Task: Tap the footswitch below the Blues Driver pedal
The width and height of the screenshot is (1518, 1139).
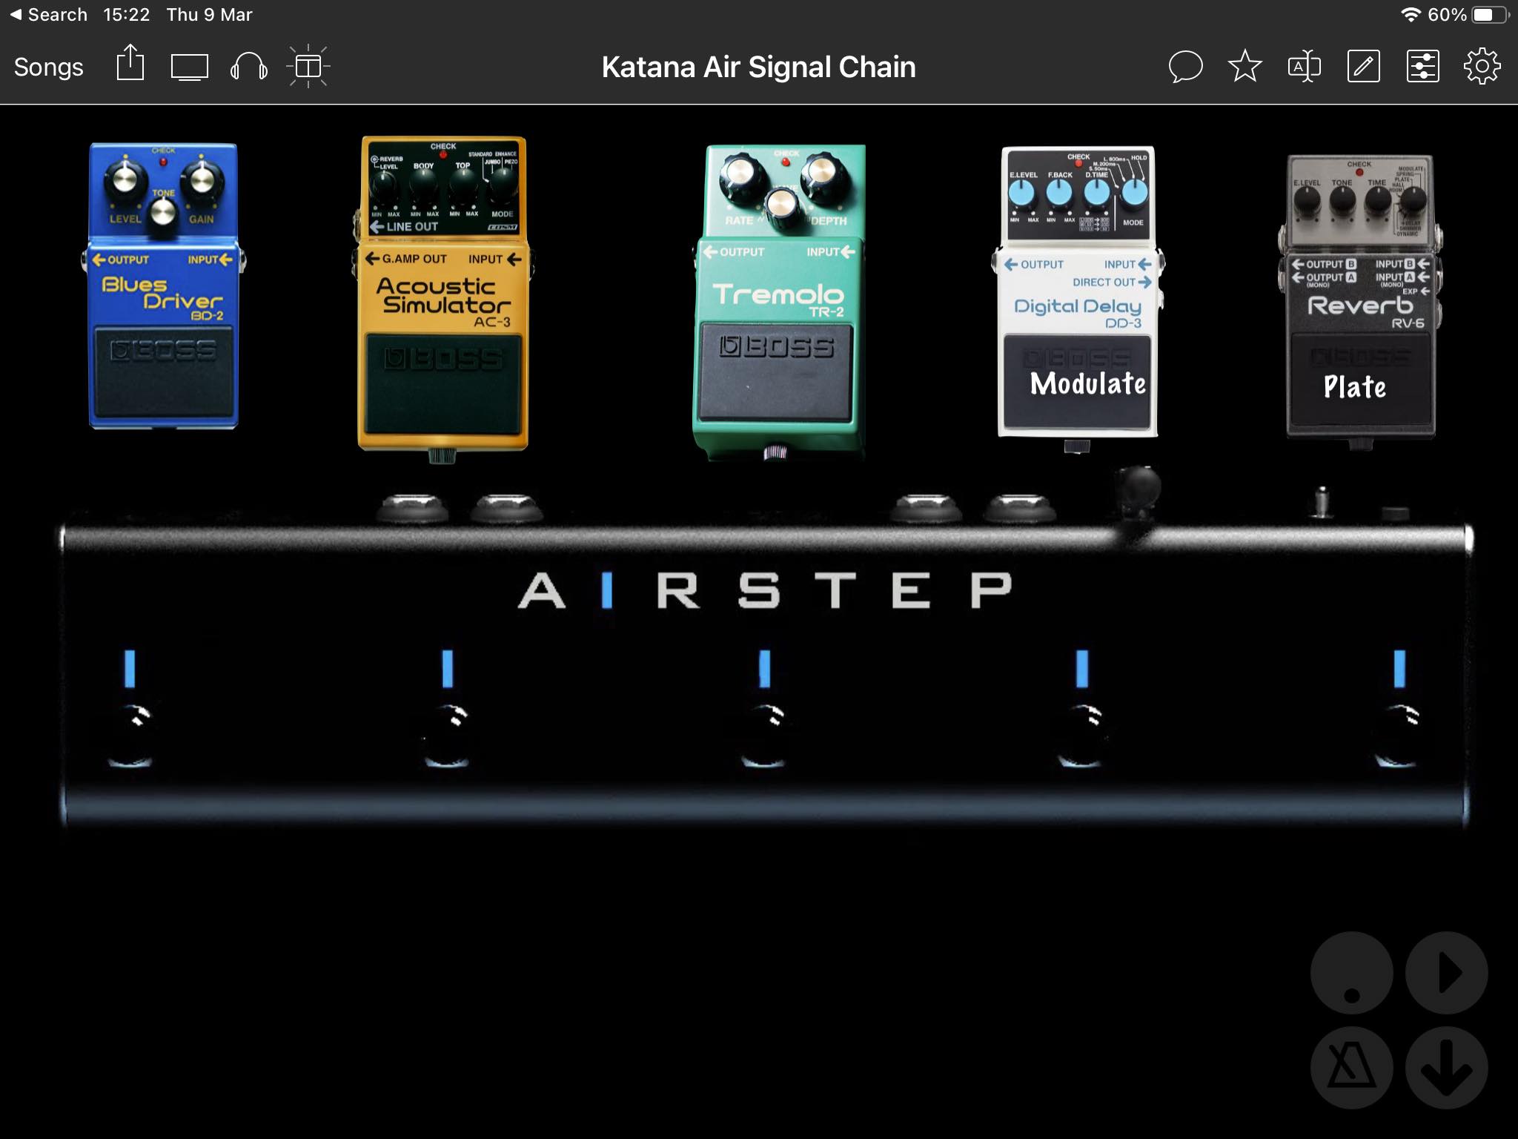Action: 130,734
